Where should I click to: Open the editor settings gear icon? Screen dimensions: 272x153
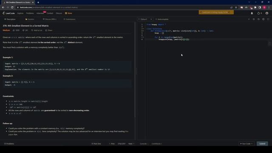click(x=263, y=19)
